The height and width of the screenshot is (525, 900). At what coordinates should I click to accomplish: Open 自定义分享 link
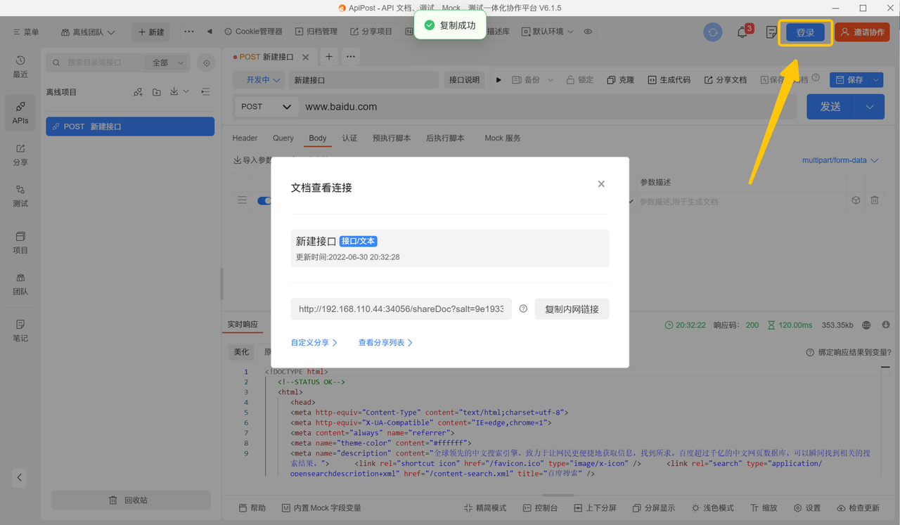tap(314, 343)
